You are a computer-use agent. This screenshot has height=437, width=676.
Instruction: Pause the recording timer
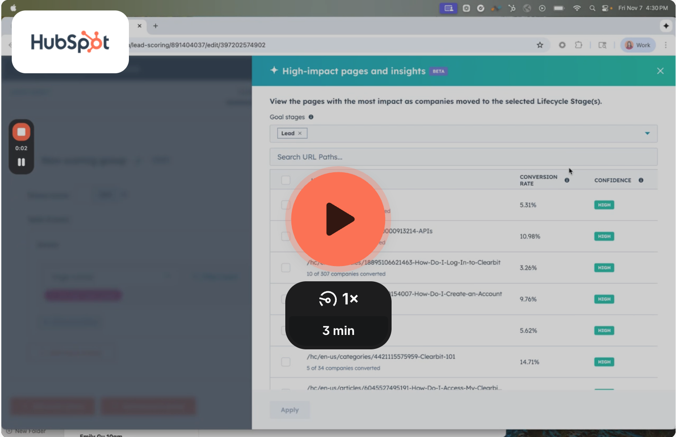tap(21, 162)
